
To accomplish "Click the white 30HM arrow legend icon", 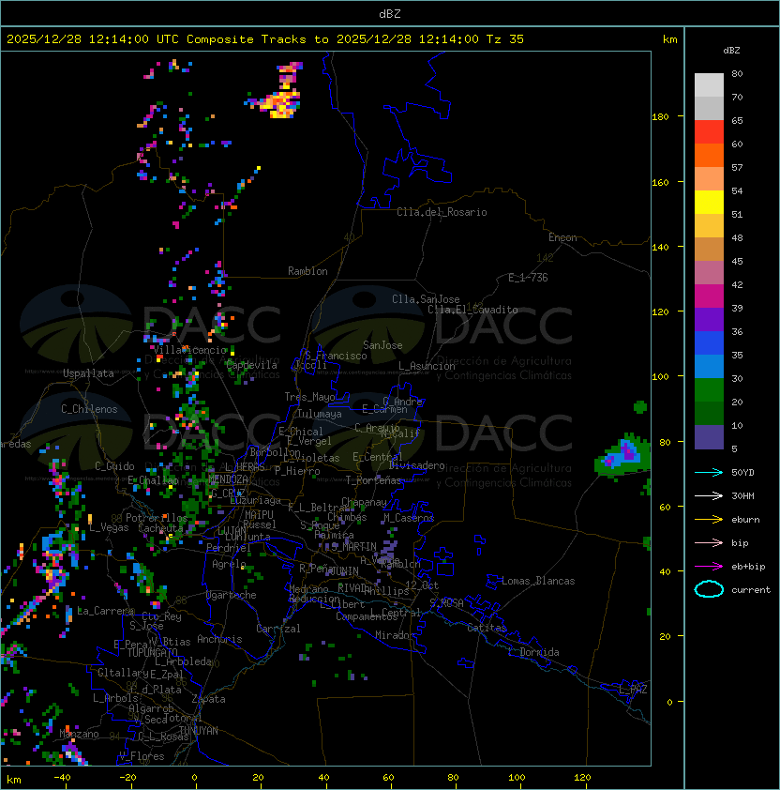I will pos(709,495).
